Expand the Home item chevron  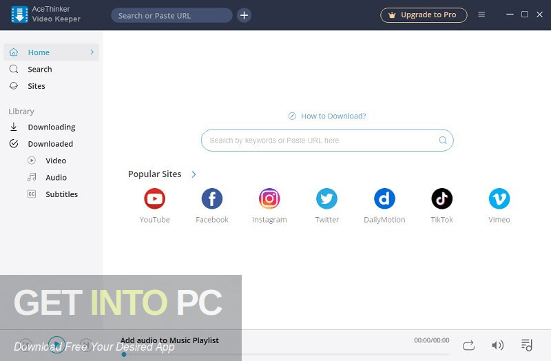[92, 52]
